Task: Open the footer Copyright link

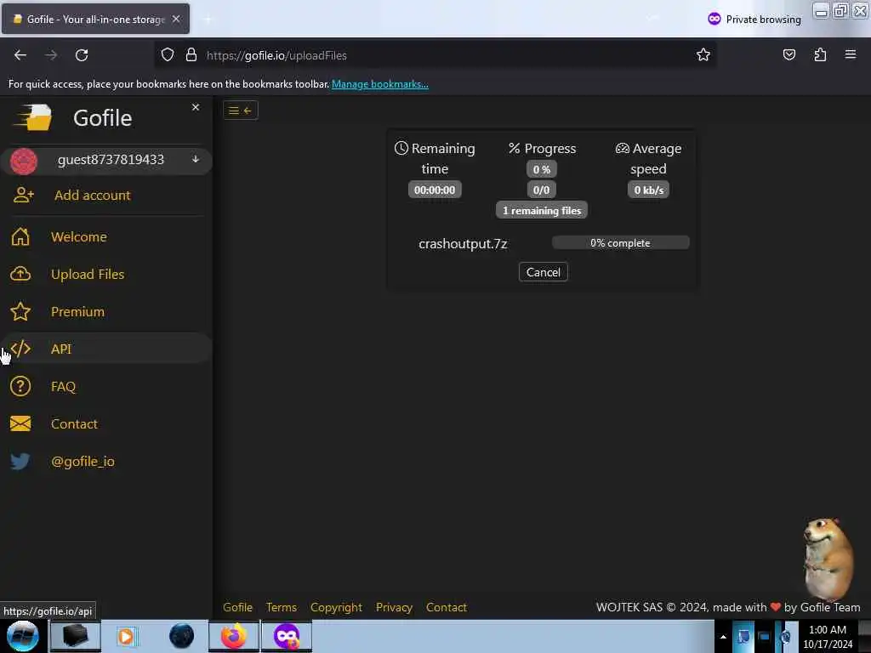Action: click(x=336, y=607)
